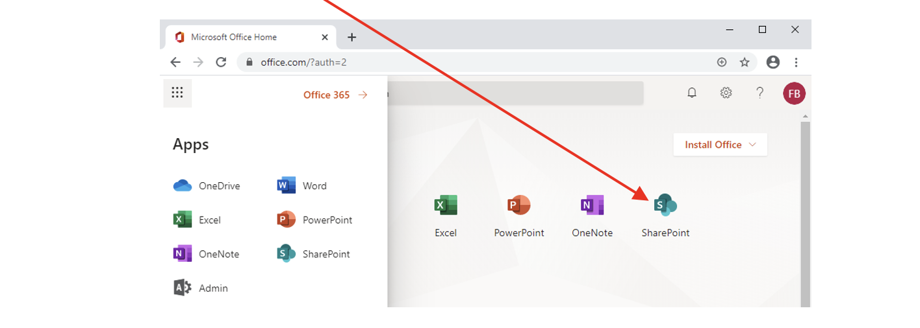
Task: Open Excel in the Apps panel list
Action: (198, 220)
